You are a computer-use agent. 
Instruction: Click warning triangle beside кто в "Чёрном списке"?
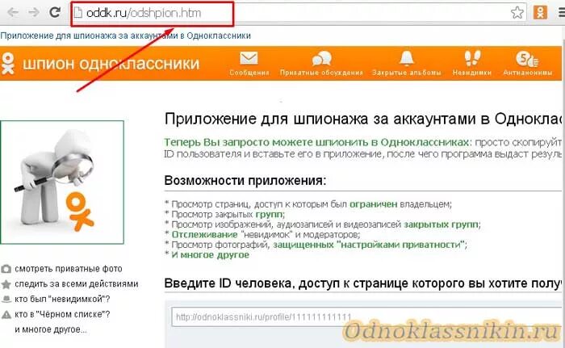pyautogui.click(x=6, y=315)
